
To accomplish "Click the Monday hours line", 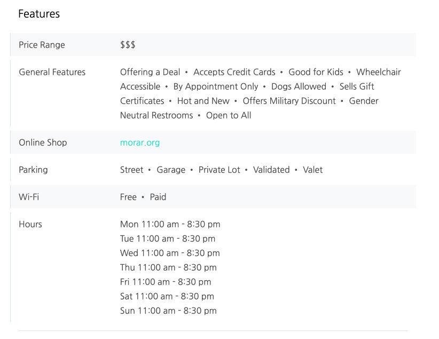I will [x=170, y=224].
